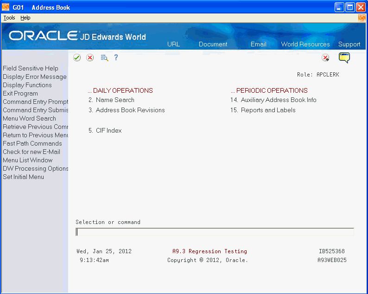Viewport: 368px width, 294px height.
Task: Select Command Entry Prompt
Action: (35, 102)
